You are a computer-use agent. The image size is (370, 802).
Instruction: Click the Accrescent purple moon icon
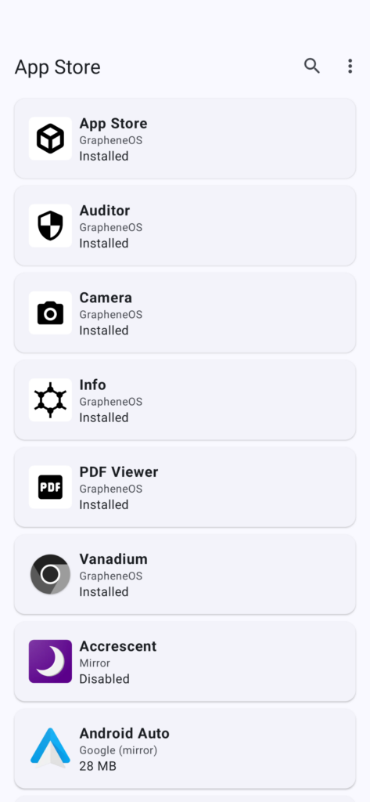[50, 661]
